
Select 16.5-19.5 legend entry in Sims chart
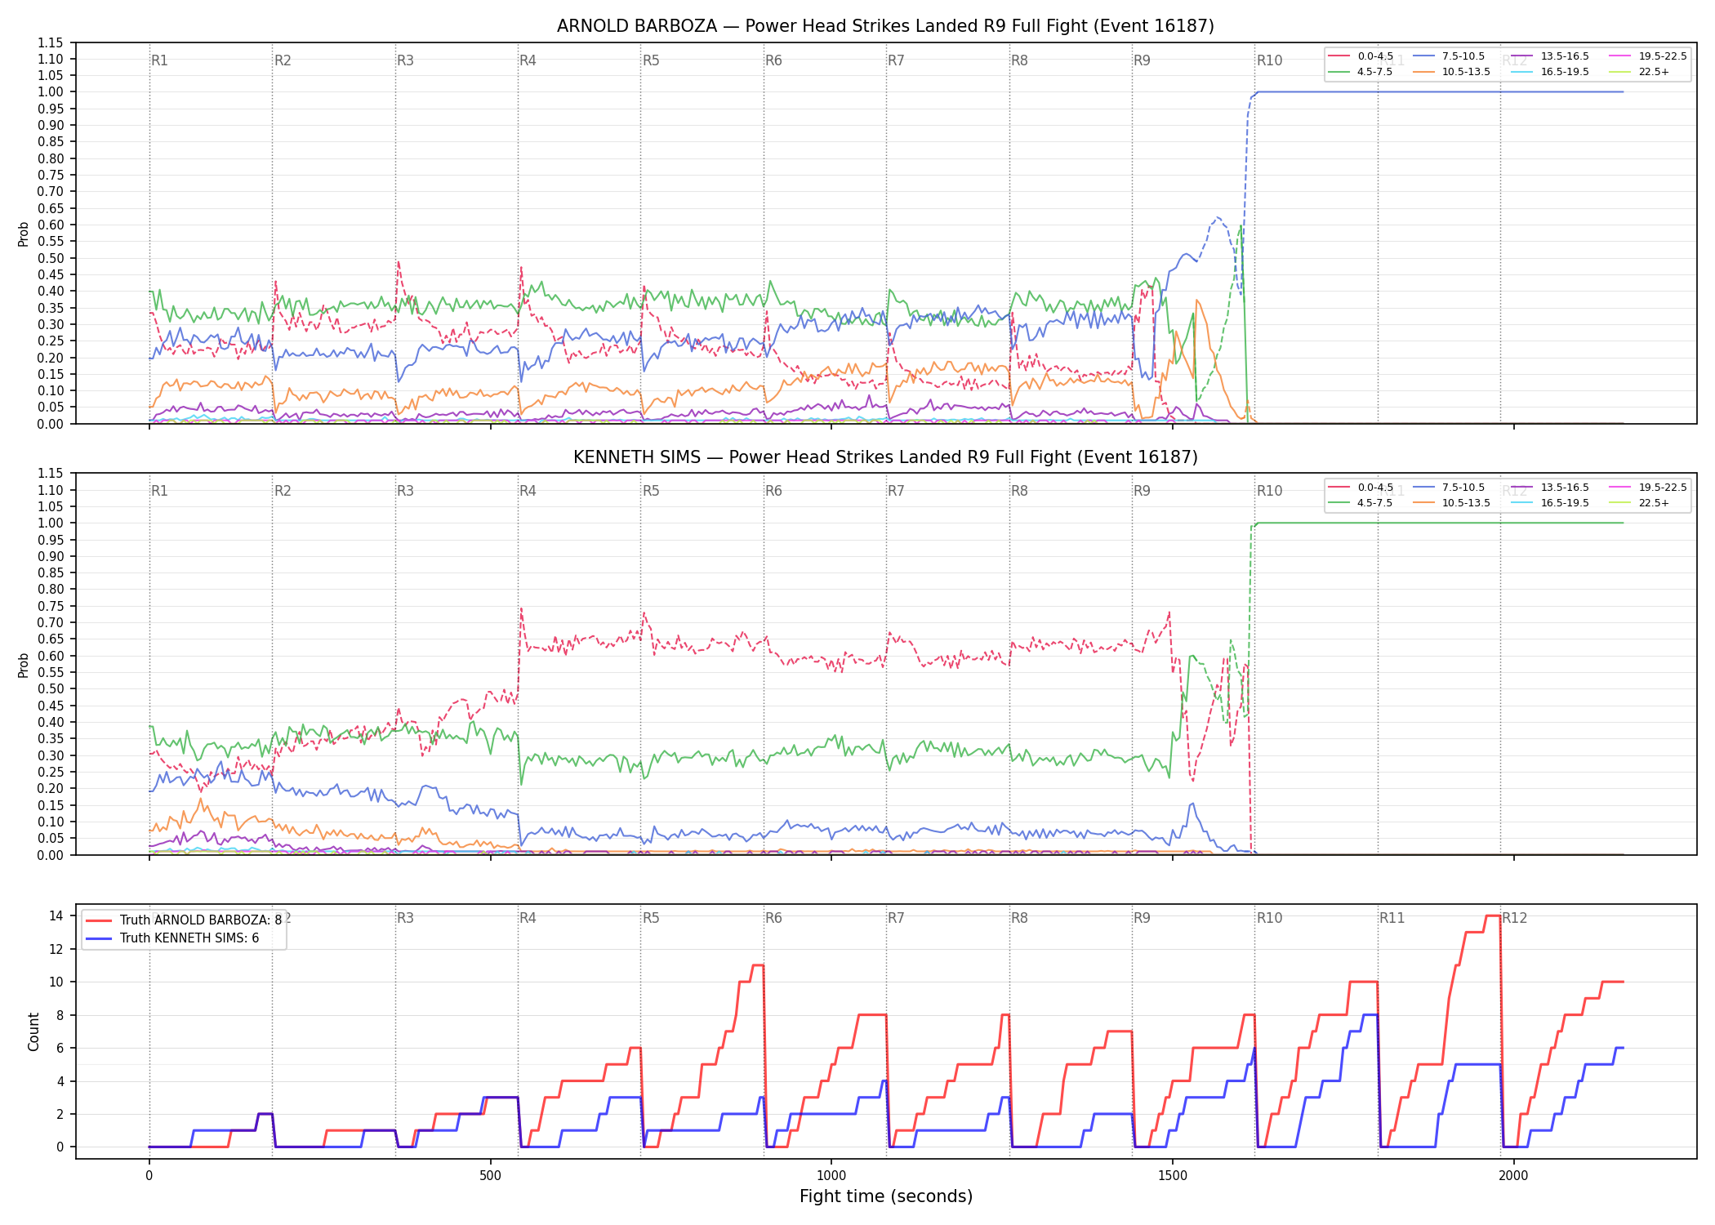click(x=1551, y=503)
